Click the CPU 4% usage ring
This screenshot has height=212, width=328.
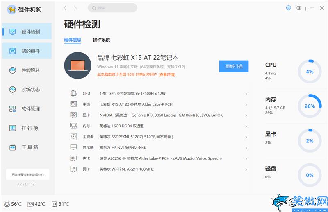click(x=310, y=72)
